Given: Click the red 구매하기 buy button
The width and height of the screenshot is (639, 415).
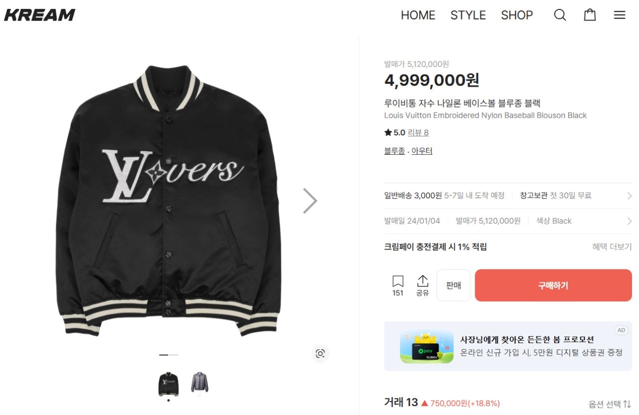Looking at the screenshot, I should 553,285.
